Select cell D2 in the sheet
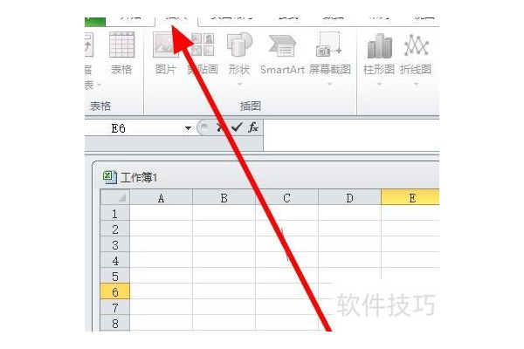 tap(349, 229)
